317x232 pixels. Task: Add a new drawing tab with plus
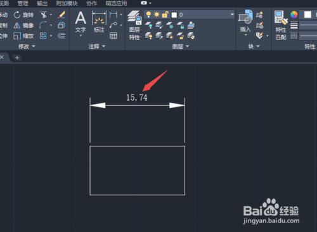coord(17,58)
